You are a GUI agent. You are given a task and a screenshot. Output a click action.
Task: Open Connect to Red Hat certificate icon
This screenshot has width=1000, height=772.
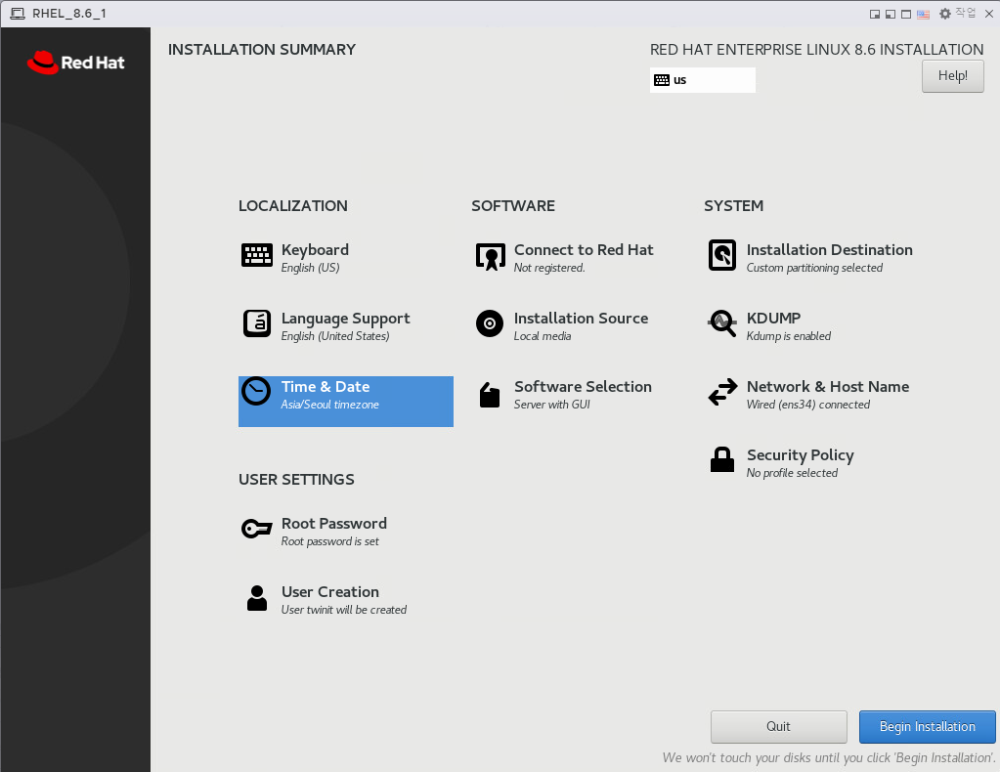click(491, 256)
